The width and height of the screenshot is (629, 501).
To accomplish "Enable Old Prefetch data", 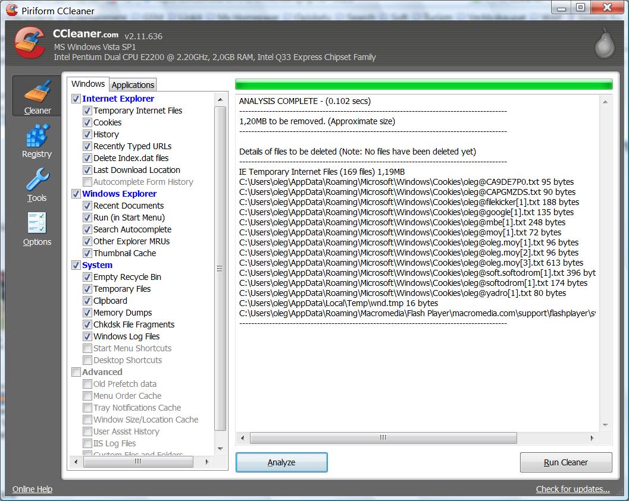I will (x=87, y=384).
